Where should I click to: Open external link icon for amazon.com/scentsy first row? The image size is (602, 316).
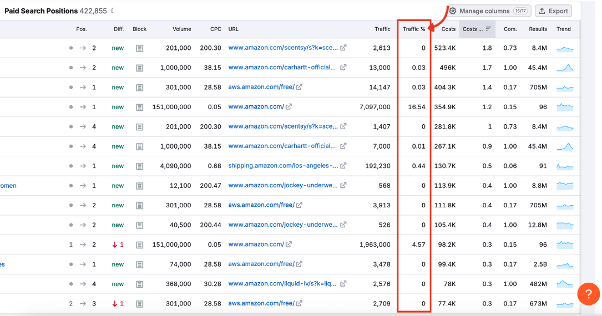pyautogui.click(x=343, y=48)
